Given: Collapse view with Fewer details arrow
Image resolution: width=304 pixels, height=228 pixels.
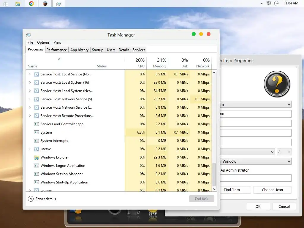Looking at the screenshot, I should (x=31, y=199).
